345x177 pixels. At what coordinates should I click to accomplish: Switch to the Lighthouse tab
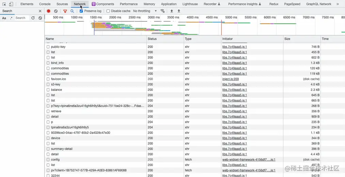pyautogui.click(x=190, y=4)
